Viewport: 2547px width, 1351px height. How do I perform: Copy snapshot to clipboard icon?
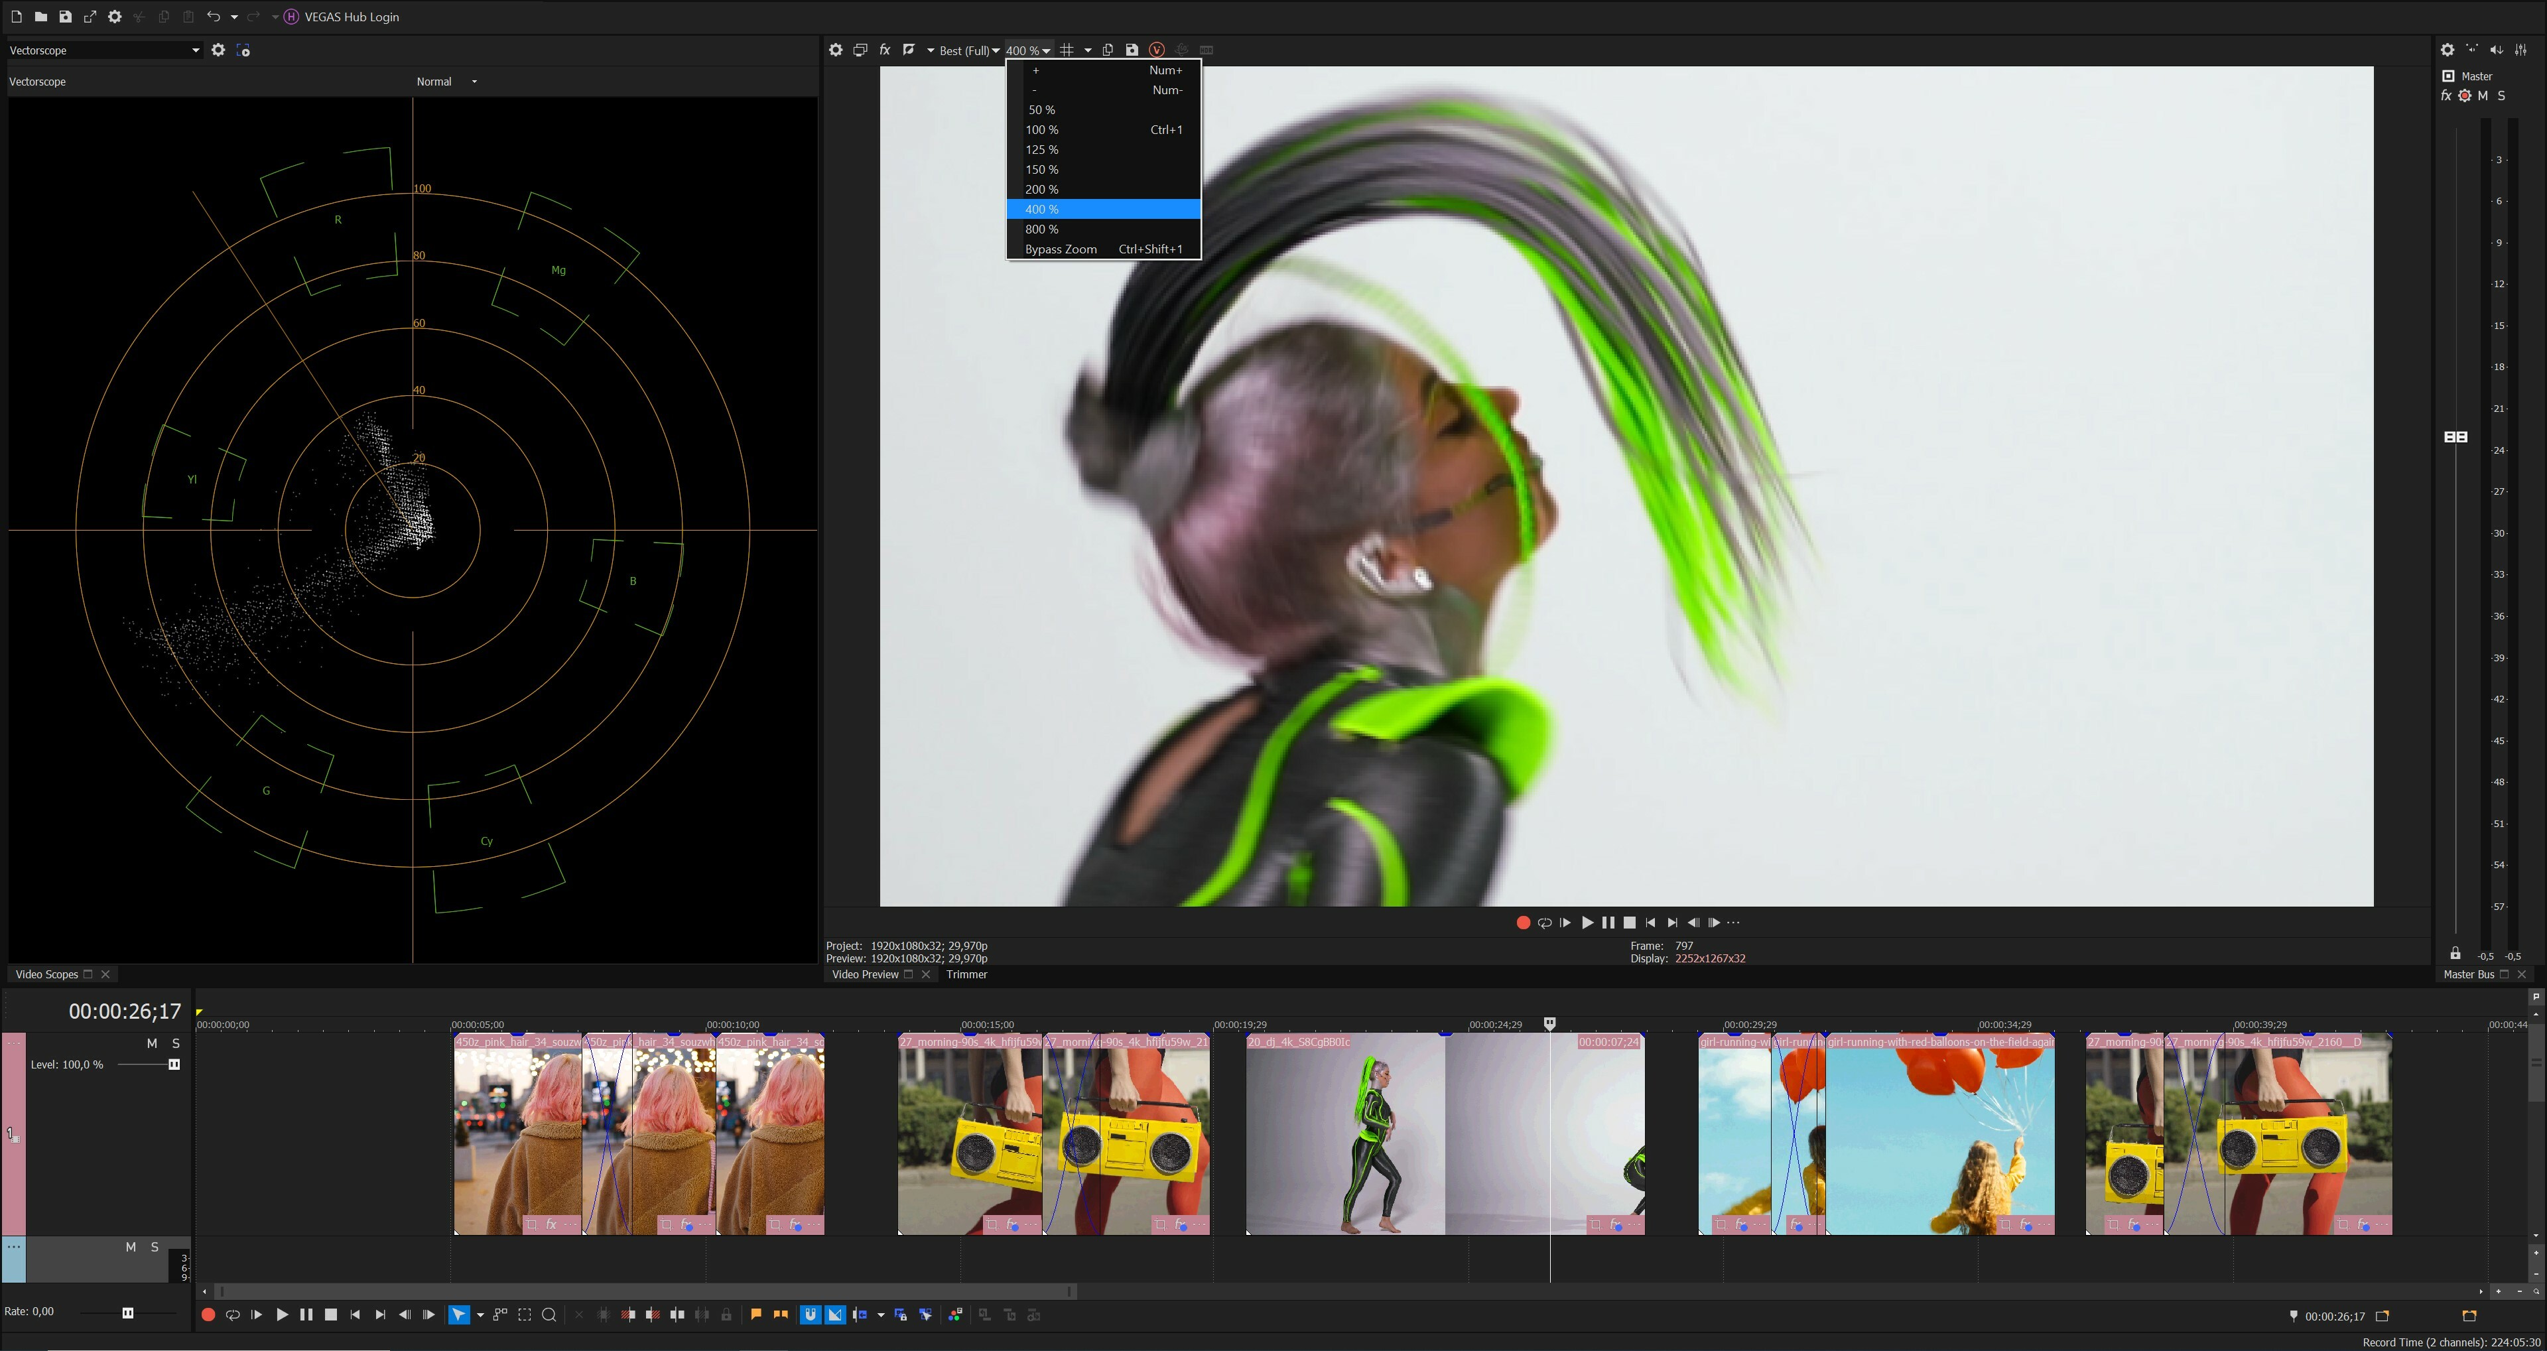(1108, 50)
